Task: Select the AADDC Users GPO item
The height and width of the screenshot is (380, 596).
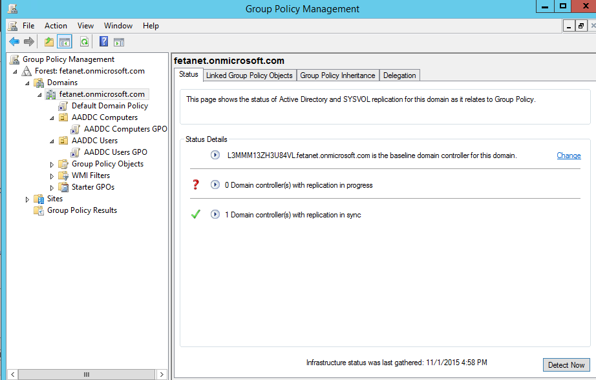Action: (115, 152)
